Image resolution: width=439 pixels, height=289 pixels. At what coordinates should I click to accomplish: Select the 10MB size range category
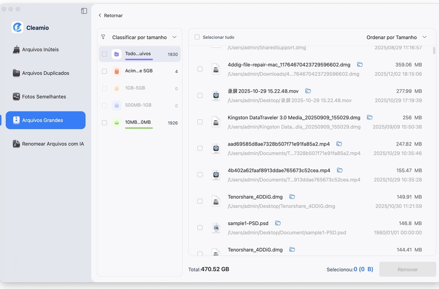click(x=138, y=122)
